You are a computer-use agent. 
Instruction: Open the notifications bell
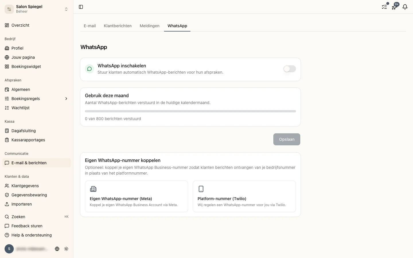pyautogui.click(x=405, y=7)
